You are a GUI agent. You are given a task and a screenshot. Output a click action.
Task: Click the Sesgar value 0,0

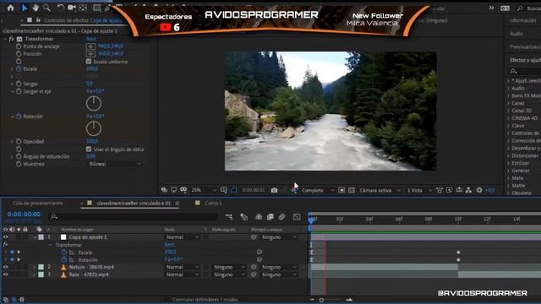tap(89, 84)
